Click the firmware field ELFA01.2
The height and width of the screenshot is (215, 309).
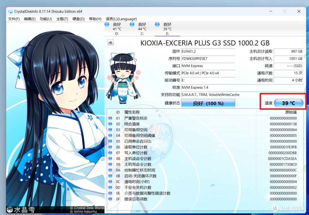208,51
